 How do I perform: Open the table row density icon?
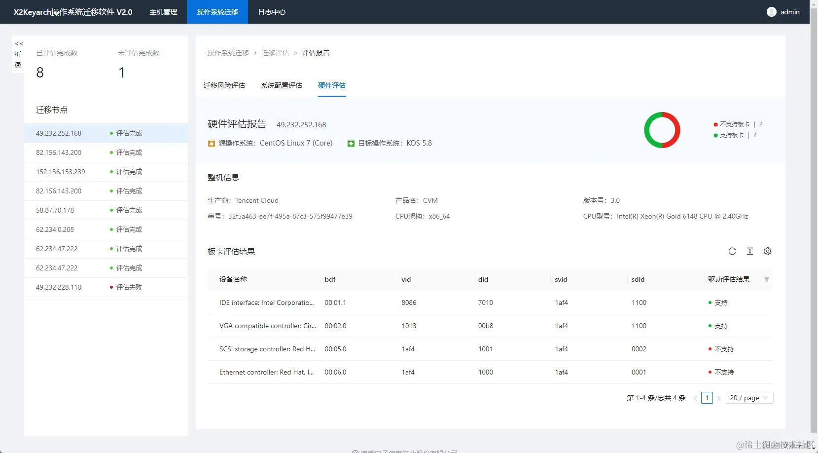click(x=750, y=251)
